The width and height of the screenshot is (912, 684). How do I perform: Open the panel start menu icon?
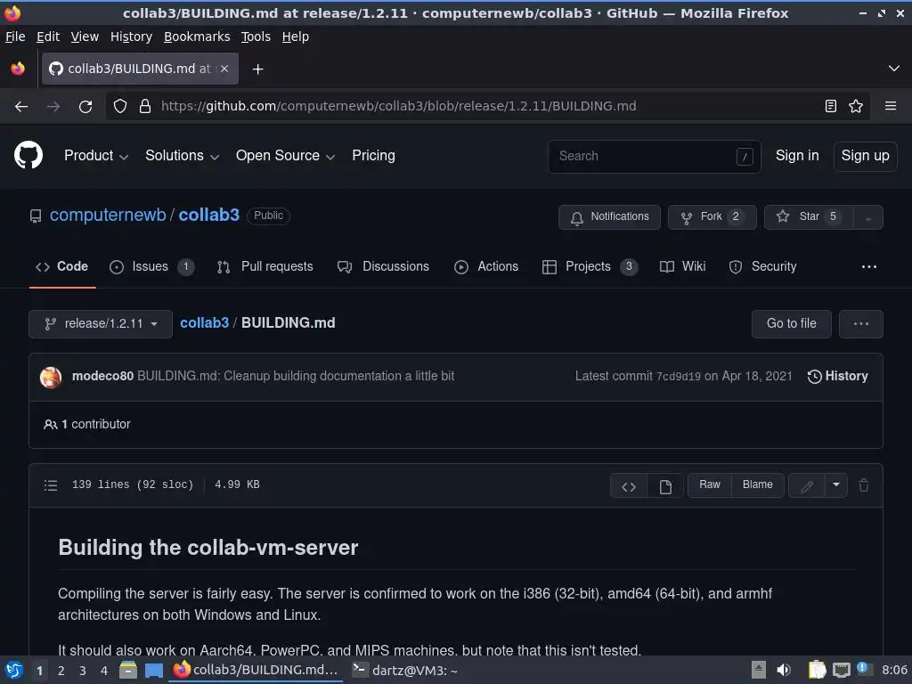click(x=13, y=670)
